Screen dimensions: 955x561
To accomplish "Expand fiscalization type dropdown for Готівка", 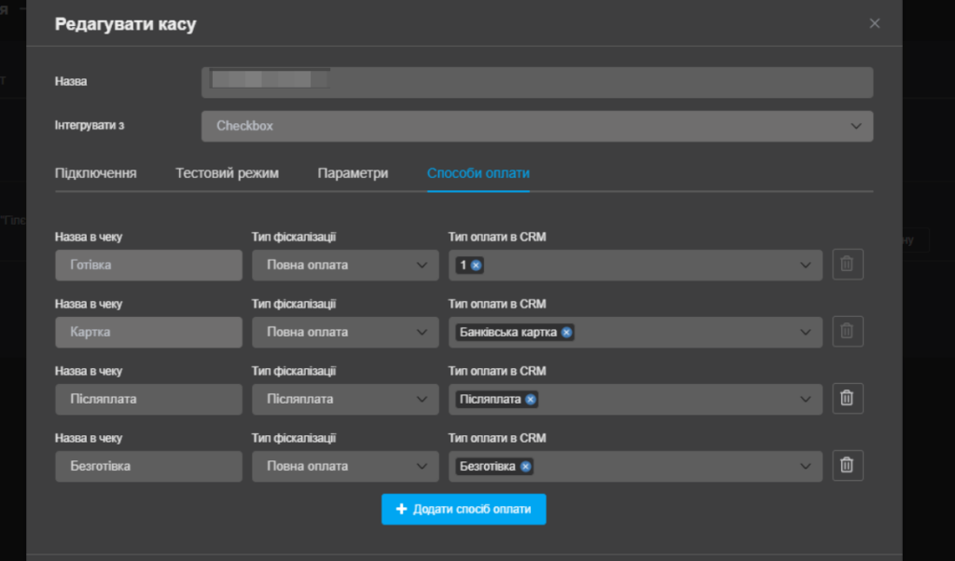I will coord(345,265).
